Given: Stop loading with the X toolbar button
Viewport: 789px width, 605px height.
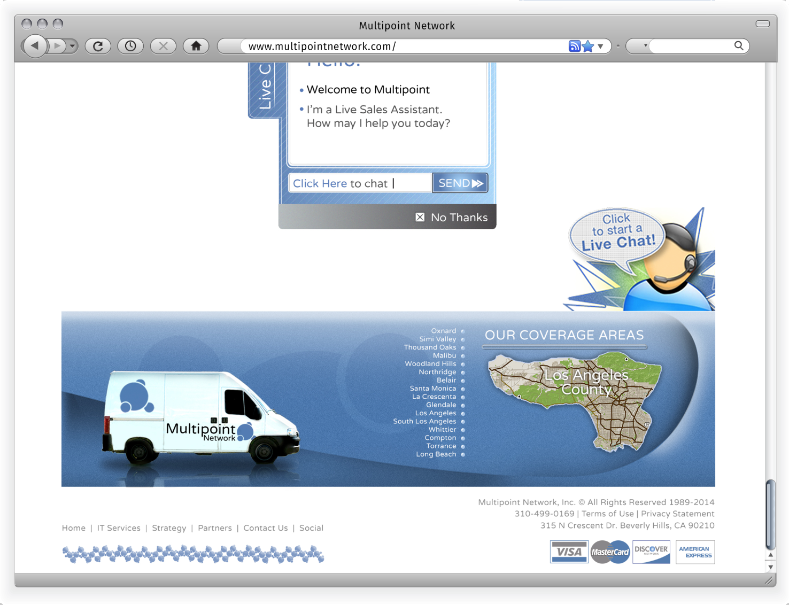Looking at the screenshot, I should (163, 46).
